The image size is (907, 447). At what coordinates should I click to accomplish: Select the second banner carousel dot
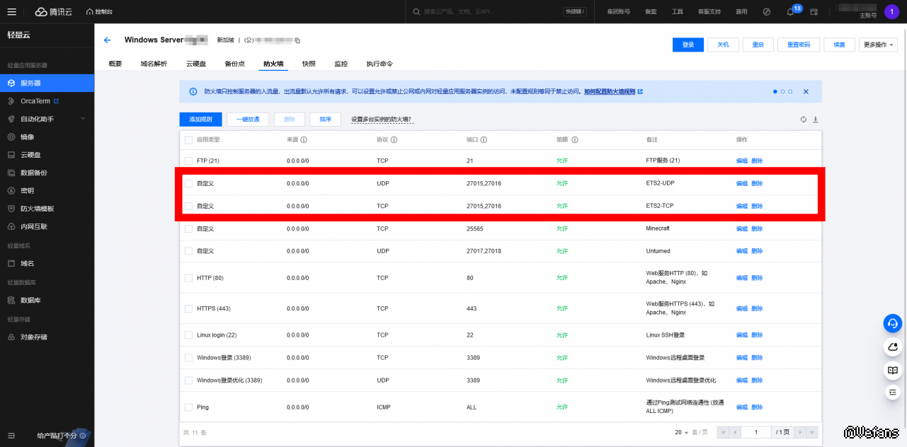tap(782, 91)
